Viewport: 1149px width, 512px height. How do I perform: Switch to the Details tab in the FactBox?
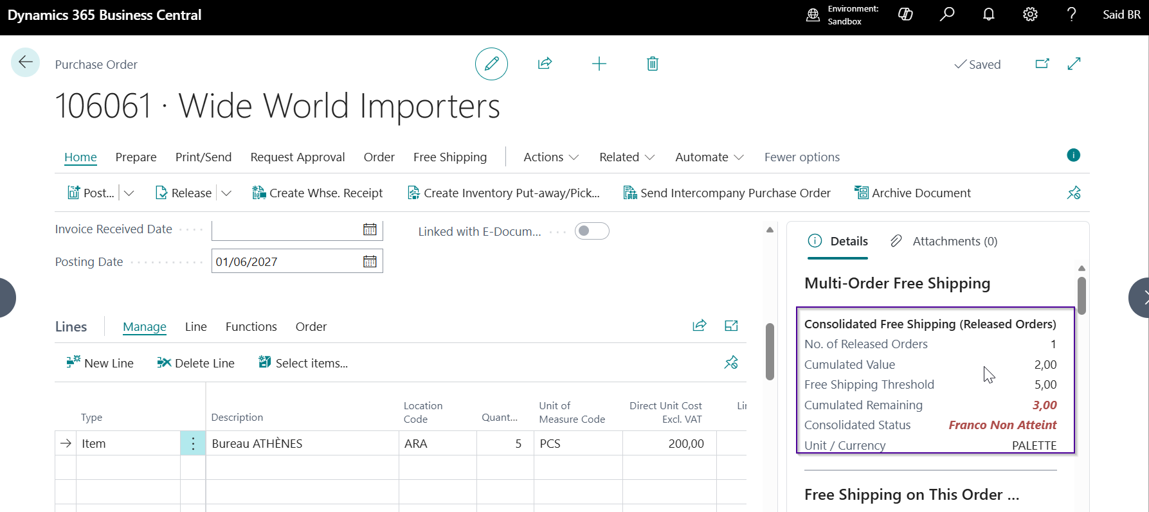[x=838, y=242]
